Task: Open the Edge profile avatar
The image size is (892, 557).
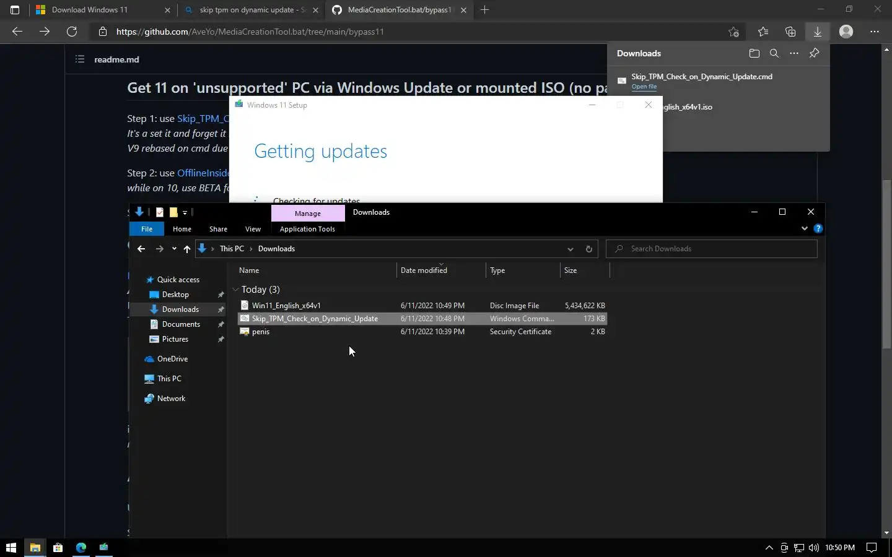Action: [x=846, y=32]
